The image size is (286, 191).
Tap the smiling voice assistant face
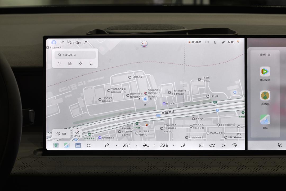tap(144, 44)
